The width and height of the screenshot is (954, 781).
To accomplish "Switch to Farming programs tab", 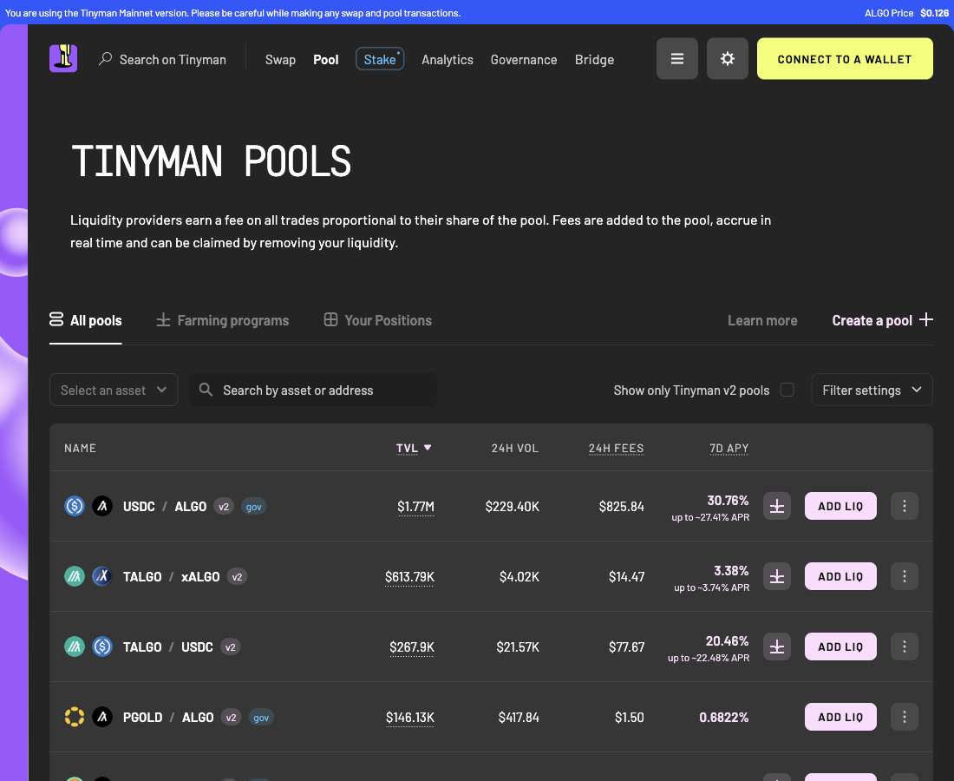I will pos(223,320).
